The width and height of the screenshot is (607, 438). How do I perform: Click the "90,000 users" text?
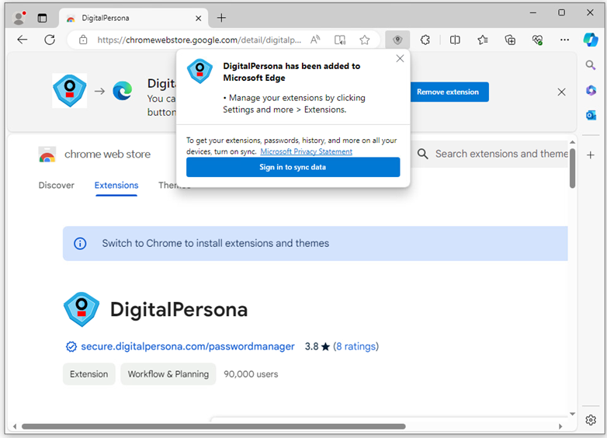click(251, 374)
